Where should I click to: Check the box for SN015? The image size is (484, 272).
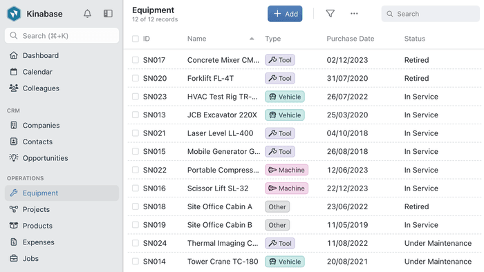coord(136,151)
